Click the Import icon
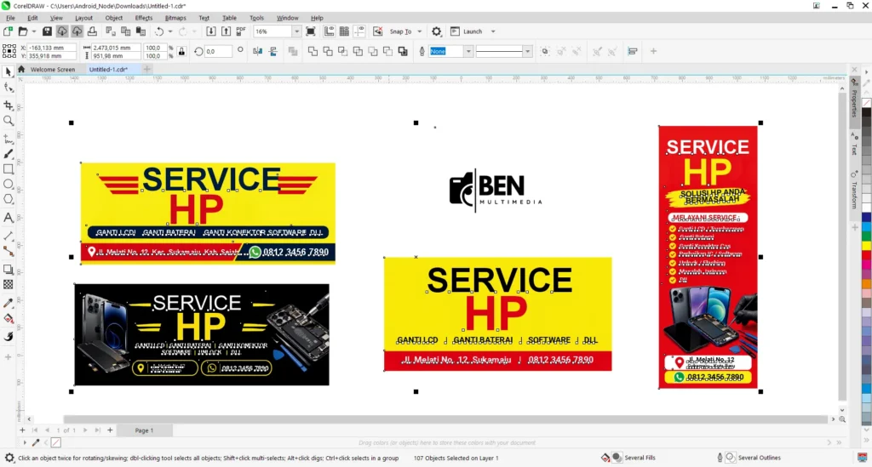Image resolution: width=872 pixels, height=467 pixels. coord(211,31)
